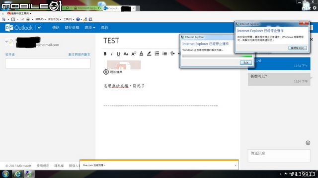Screen dimensions: 318x178
Task: Open the Print dropdown arrow
Action: coord(32,19)
